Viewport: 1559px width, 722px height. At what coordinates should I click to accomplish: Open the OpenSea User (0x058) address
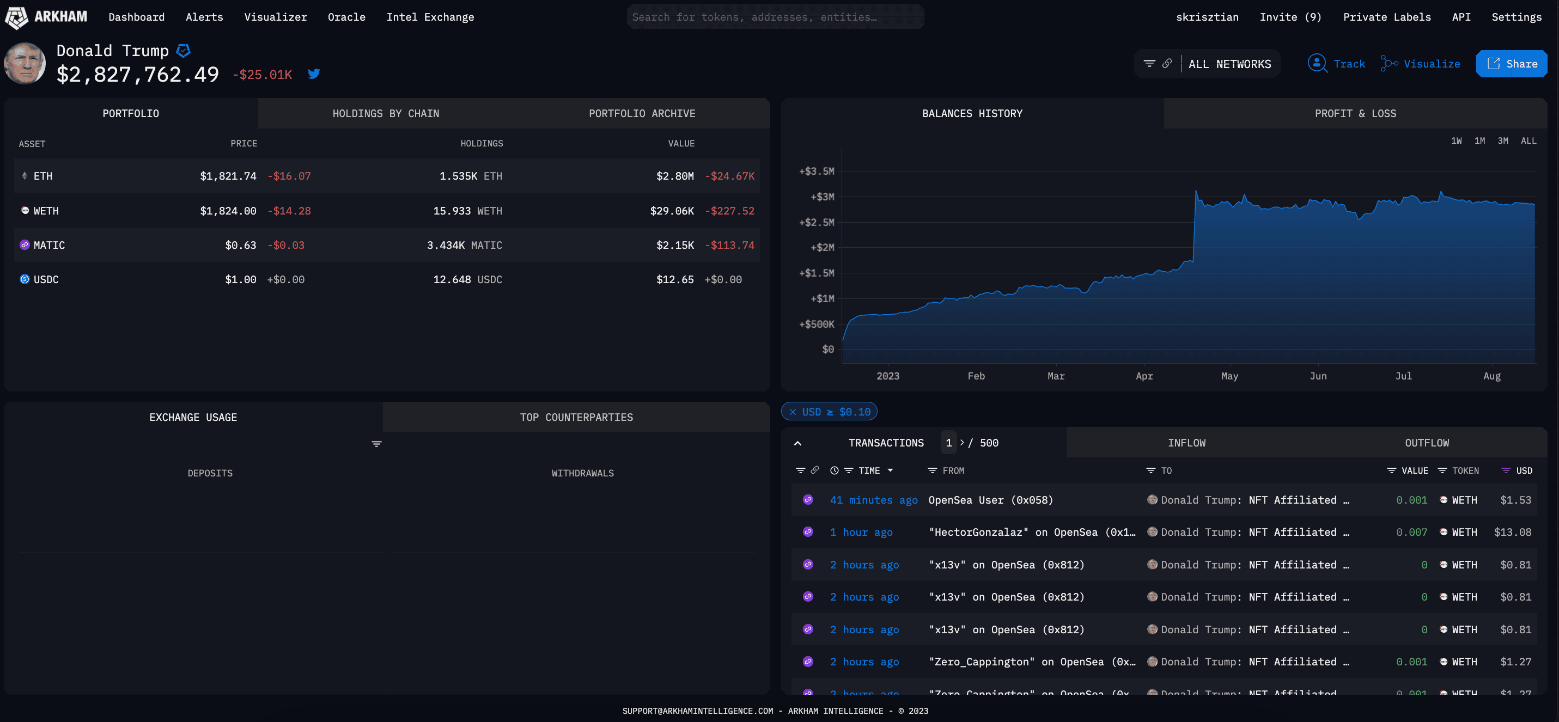tap(990, 500)
